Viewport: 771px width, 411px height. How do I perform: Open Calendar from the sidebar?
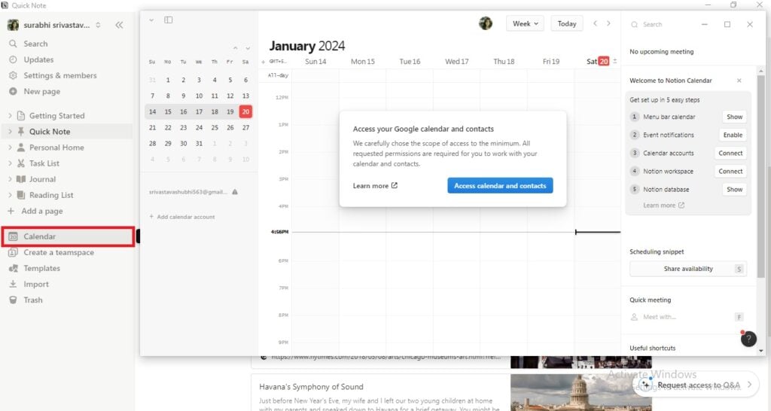pyautogui.click(x=68, y=236)
